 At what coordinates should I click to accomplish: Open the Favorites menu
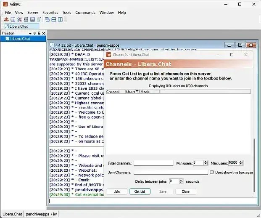click(x=50, y=13)
